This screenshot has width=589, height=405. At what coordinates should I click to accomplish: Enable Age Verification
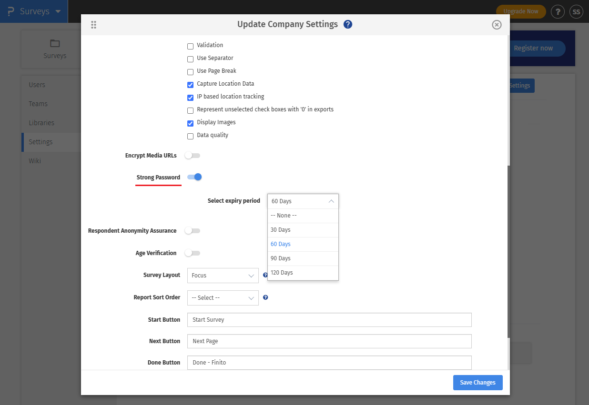coord(192,253)
